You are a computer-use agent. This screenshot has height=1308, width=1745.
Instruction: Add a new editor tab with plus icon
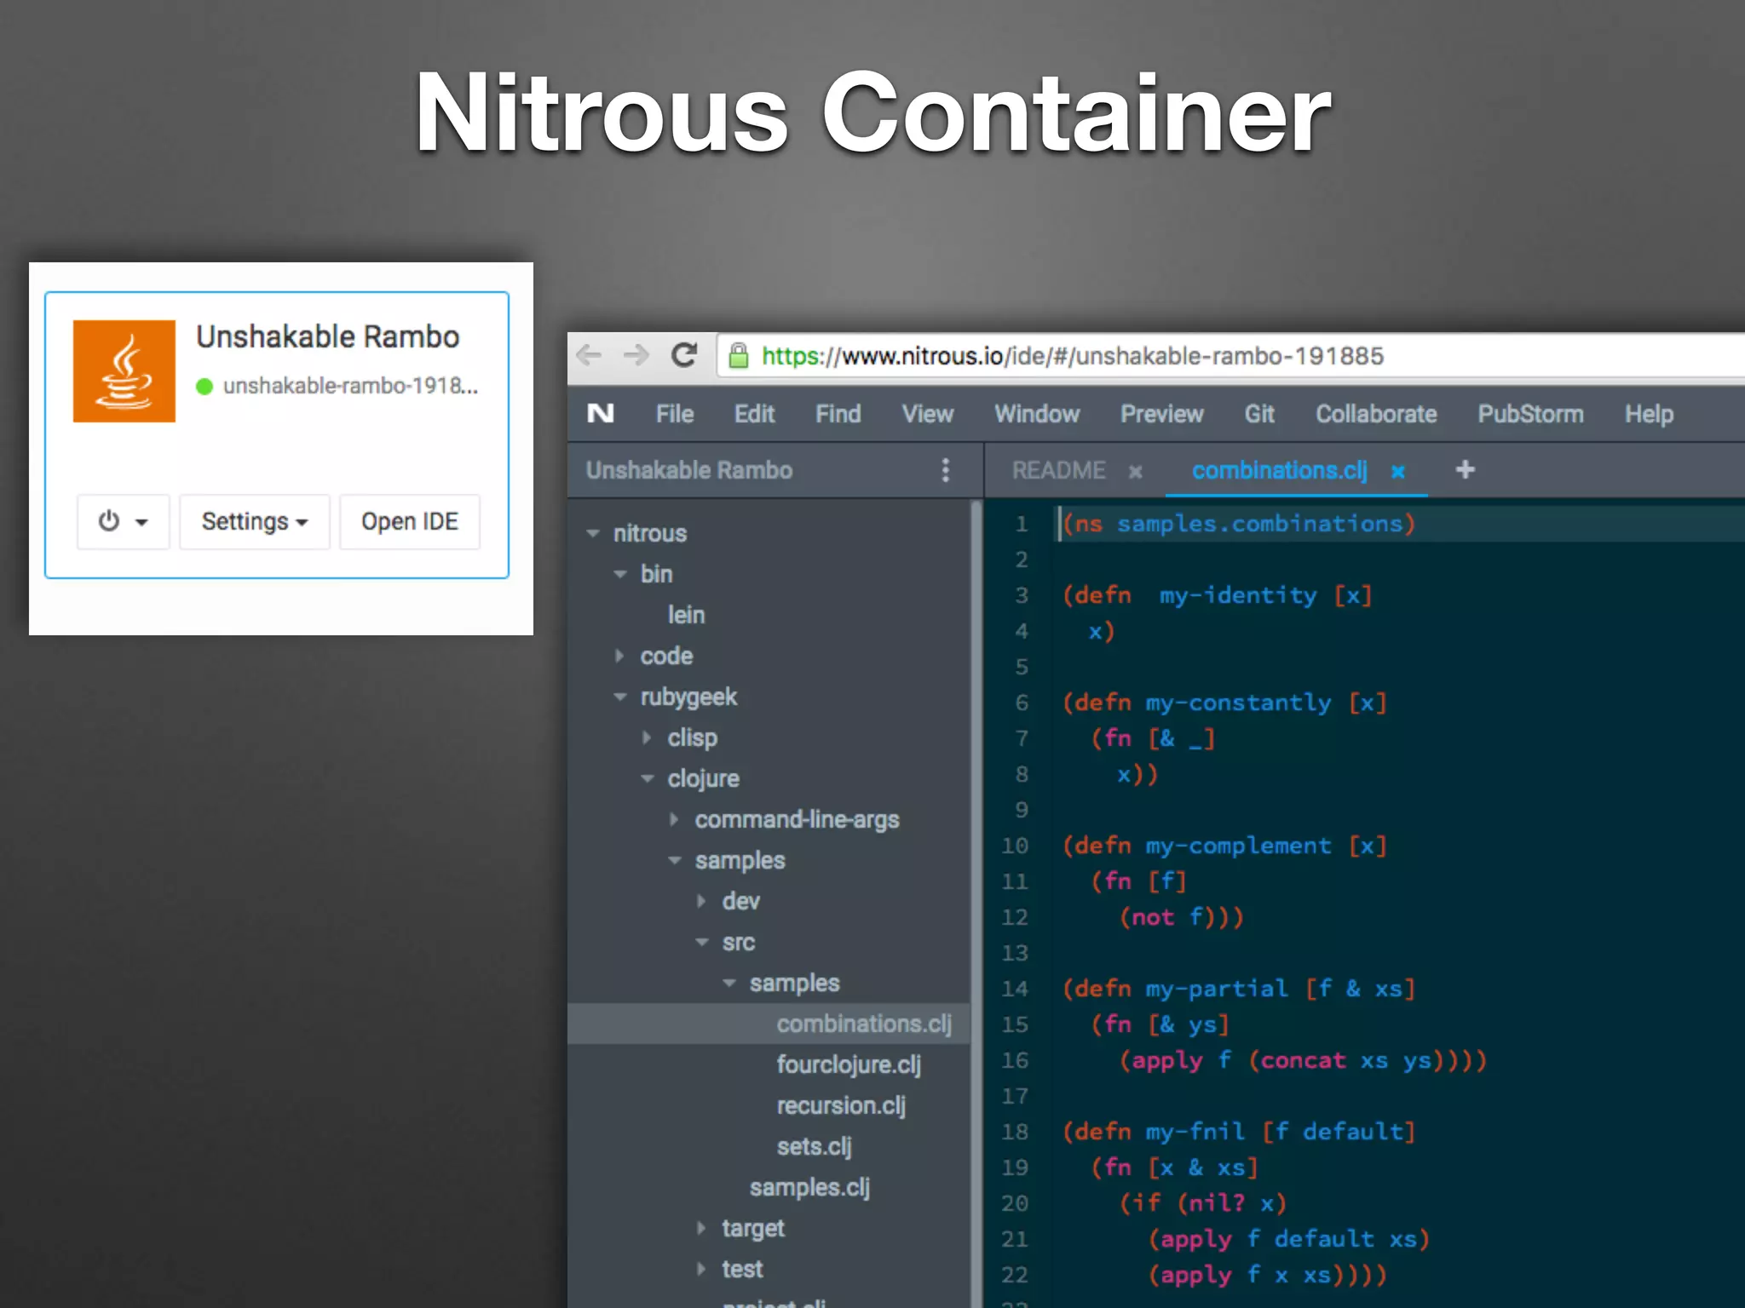[1465, 469]
